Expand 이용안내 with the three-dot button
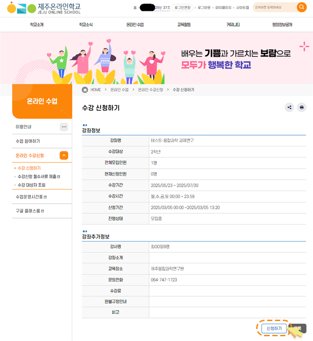 [64, 127]
